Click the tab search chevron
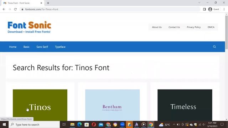The height and width of the screenshot is (128, 228). coord(199,2)
